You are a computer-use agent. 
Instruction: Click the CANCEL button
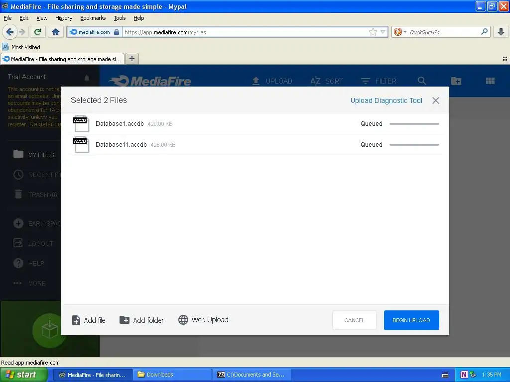click(x=354, y=320)
